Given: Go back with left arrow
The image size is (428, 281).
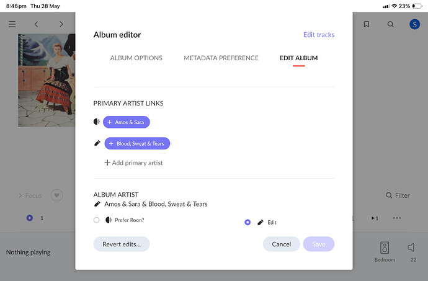Looking at the screenshot, I should 37,24.
